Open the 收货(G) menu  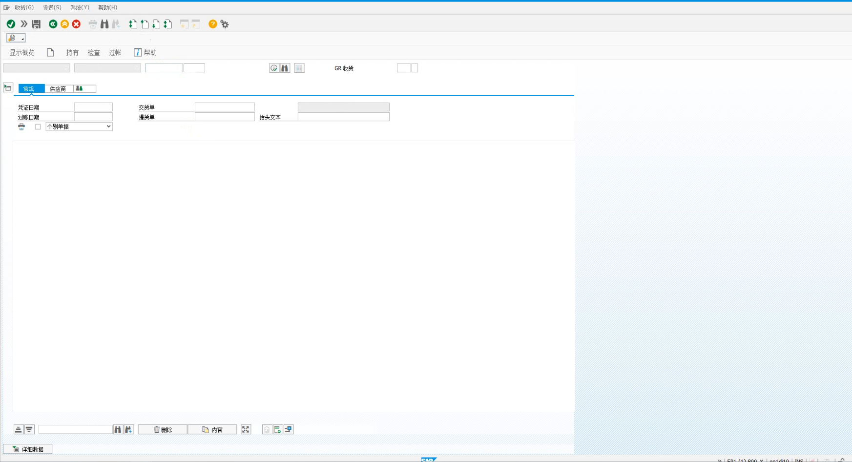pyautogui.click(x=24, y=8)
